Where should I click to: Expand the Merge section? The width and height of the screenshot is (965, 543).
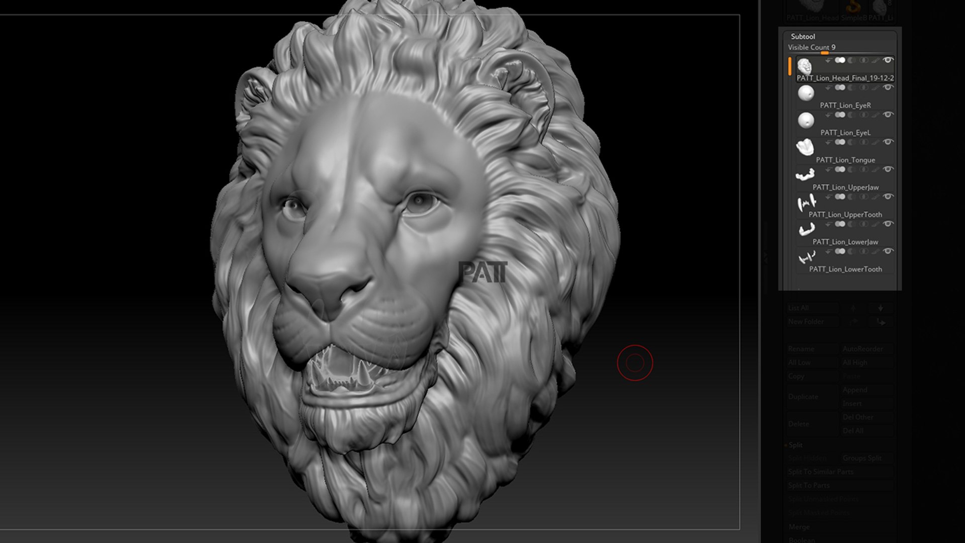[799, 527]
